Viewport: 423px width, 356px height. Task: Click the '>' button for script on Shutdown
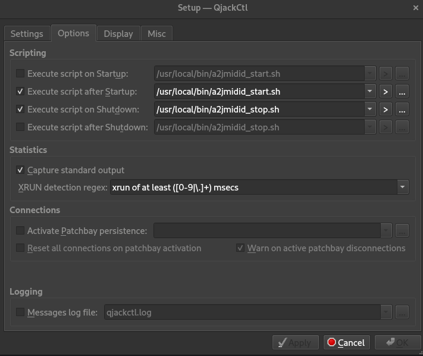tap(386, 110)
